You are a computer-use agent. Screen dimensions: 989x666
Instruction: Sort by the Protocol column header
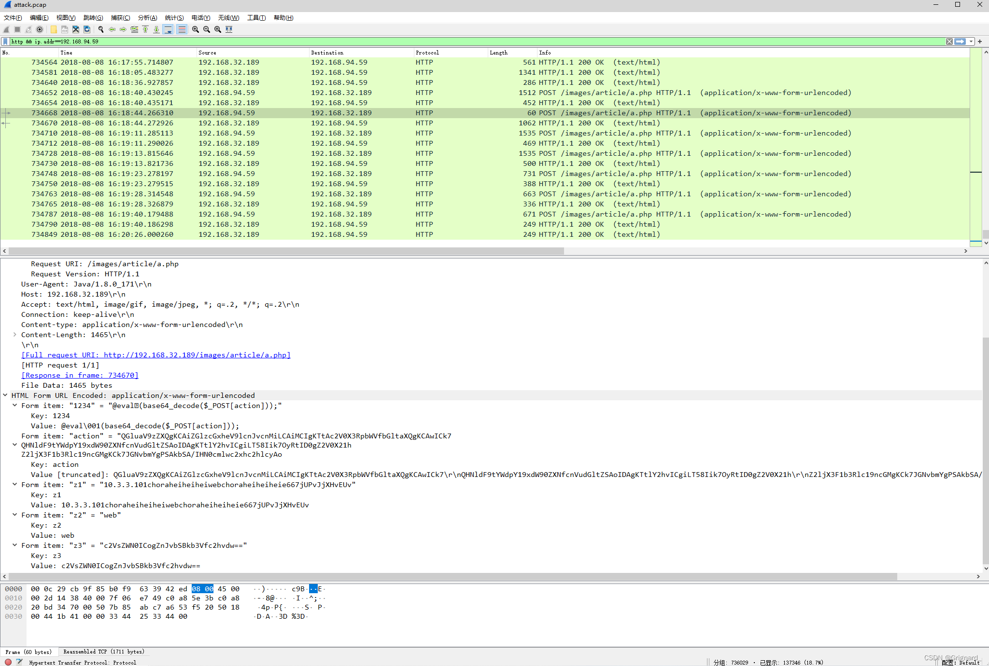pyautogui.click(x=451, y=53)
